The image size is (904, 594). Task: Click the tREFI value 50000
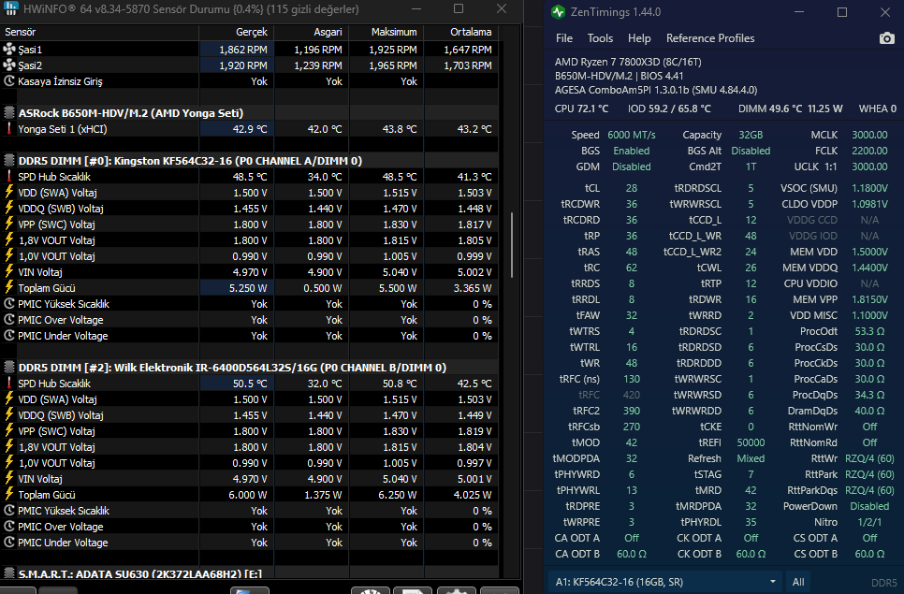coord(751,442)
